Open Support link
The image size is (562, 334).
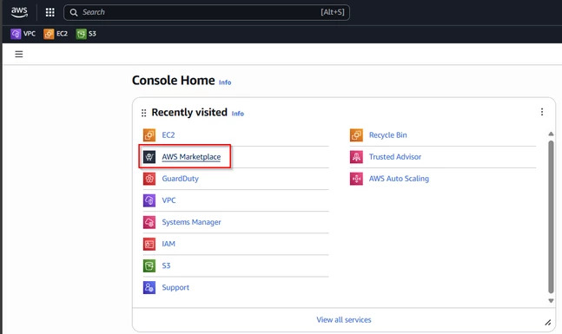tap(175, 287)
